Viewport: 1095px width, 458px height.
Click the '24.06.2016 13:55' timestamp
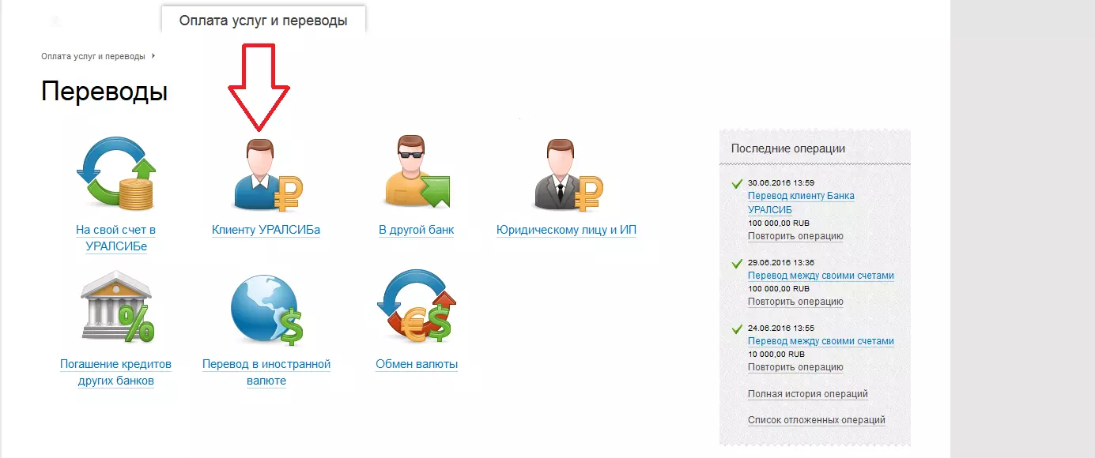(x=781, y=328)
